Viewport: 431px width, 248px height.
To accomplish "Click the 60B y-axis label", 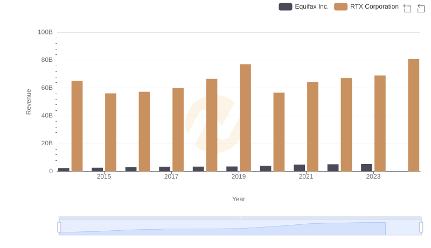I will (47, 88).
